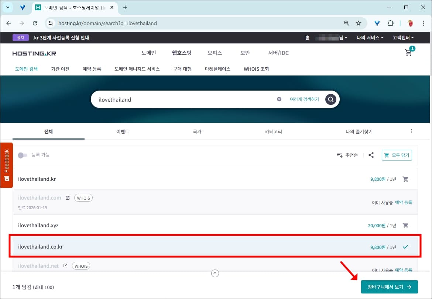Switch to the 카테고리 results tab

click(x=273, y=131)
